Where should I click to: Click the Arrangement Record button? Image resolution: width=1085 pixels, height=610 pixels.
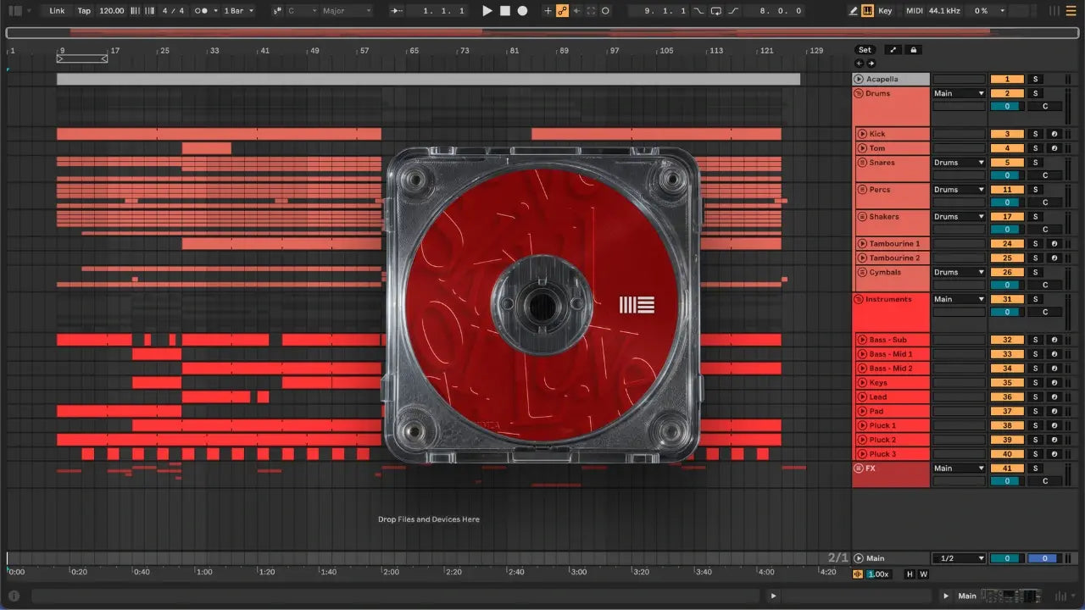coord(523,11)
